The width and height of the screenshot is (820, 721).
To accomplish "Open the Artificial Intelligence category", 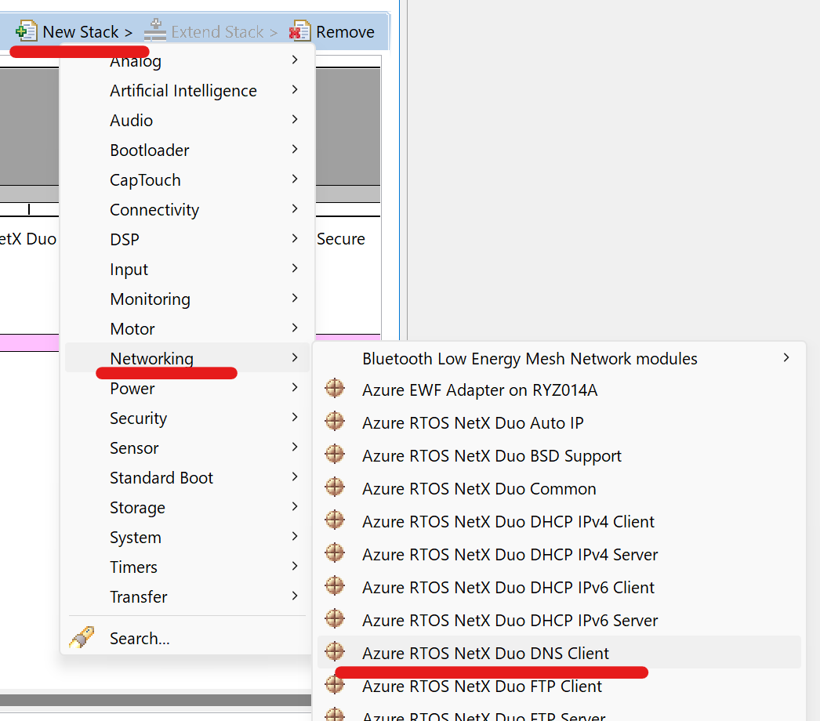I will click(187, 90).
